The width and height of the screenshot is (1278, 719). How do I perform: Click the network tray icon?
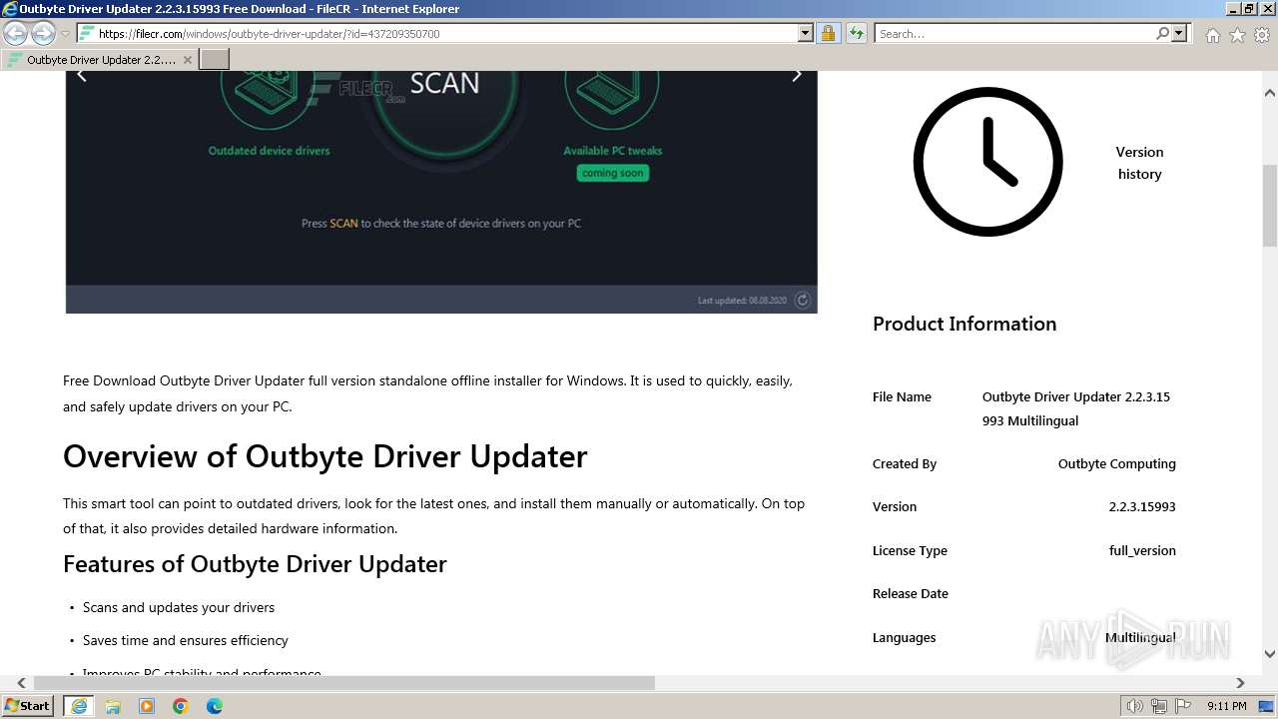1159,706
